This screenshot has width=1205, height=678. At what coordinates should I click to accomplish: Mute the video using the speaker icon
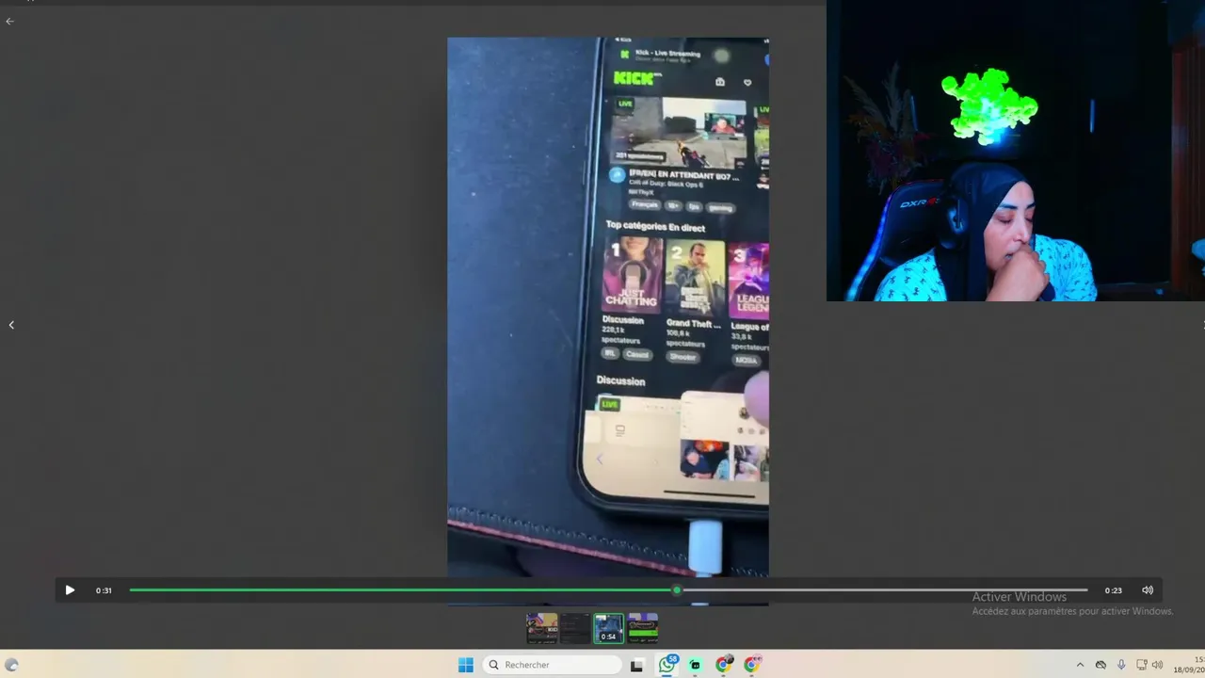(1148, 590)
